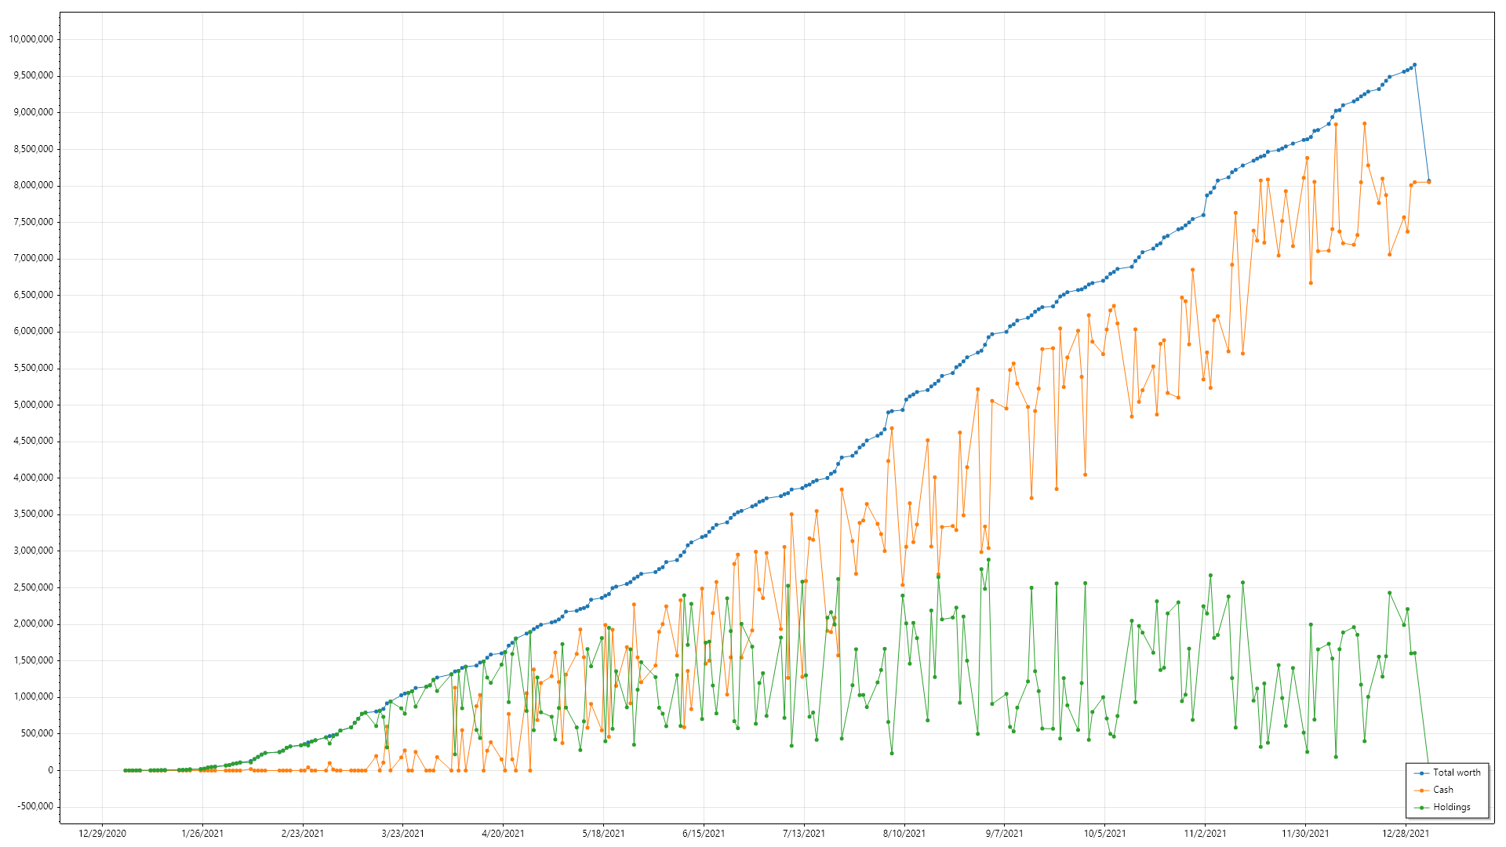Click the 5,000,000 value axis label
Viewport: 1506px width, 847px height.
(34, 405)
